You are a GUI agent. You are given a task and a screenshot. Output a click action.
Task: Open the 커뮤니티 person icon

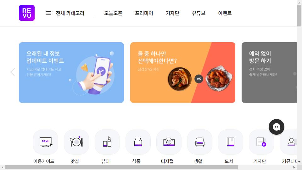click(288, 142)
